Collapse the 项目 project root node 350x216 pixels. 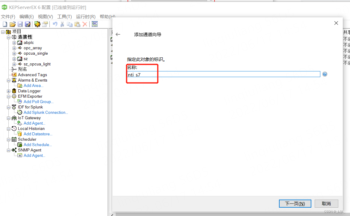pos(3,32)
